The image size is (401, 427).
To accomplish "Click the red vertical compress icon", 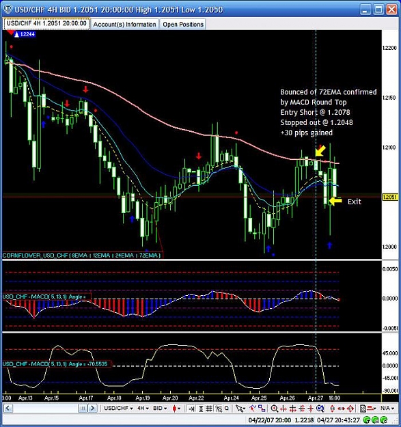I will pos(311,409).
